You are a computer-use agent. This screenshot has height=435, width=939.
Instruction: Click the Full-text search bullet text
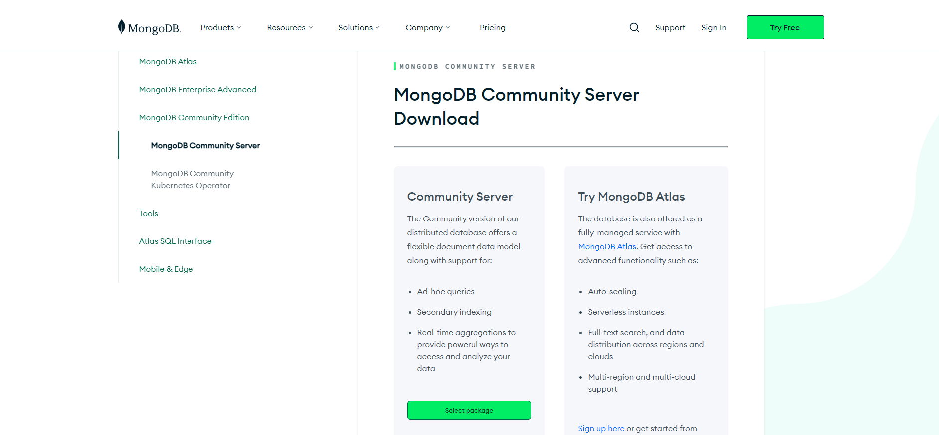coord(646,345)
